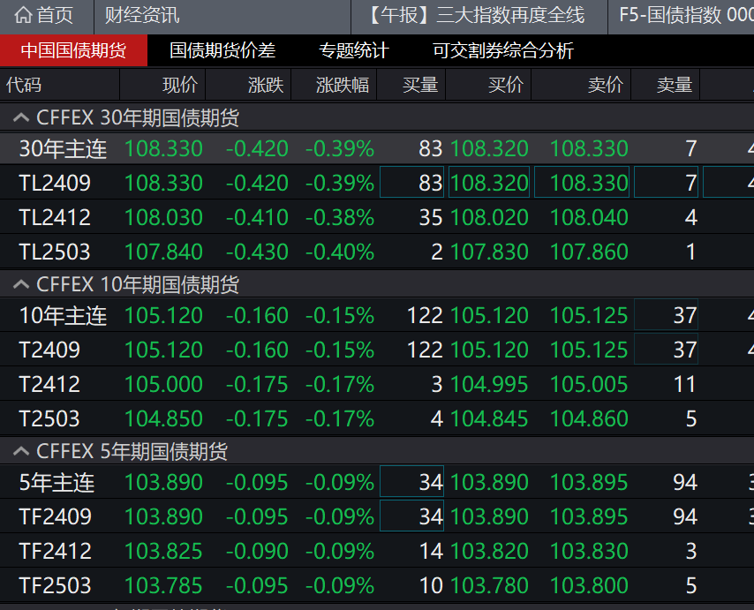Select the 10年主连 row
The width and height of the screenshot is (754, 610).
377,315
